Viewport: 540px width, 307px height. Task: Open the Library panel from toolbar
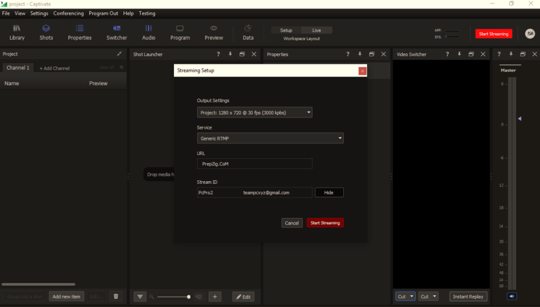(x=17, y=33)
